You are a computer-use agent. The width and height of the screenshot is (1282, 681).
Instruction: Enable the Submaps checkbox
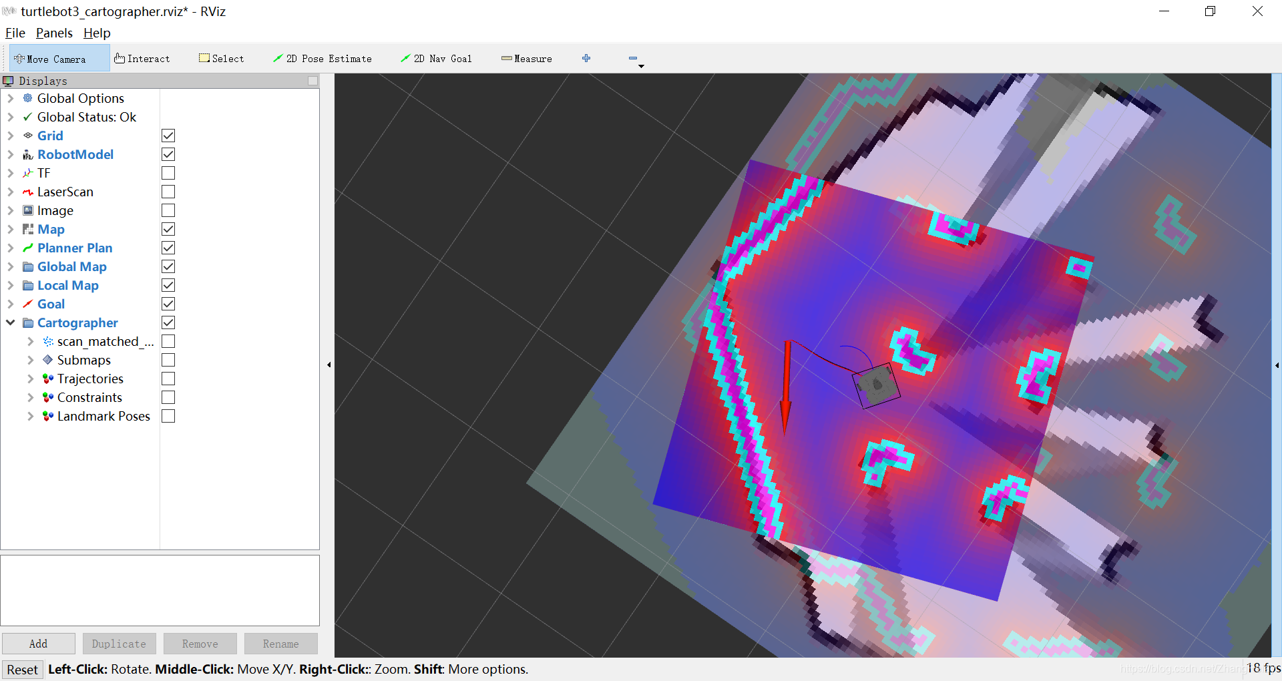[x=168, y=360]
